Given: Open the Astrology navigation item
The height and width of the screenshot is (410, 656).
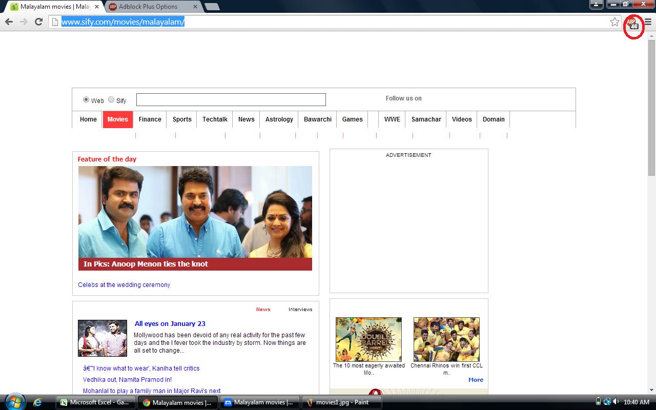Looking at the screenshot, I should click(x=279, y=119).
